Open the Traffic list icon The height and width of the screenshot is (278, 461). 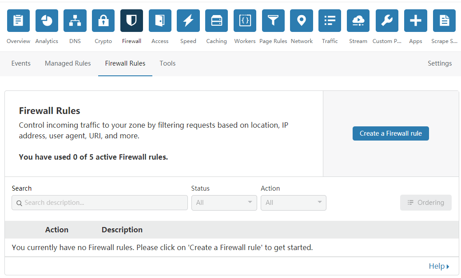[330, 20]
